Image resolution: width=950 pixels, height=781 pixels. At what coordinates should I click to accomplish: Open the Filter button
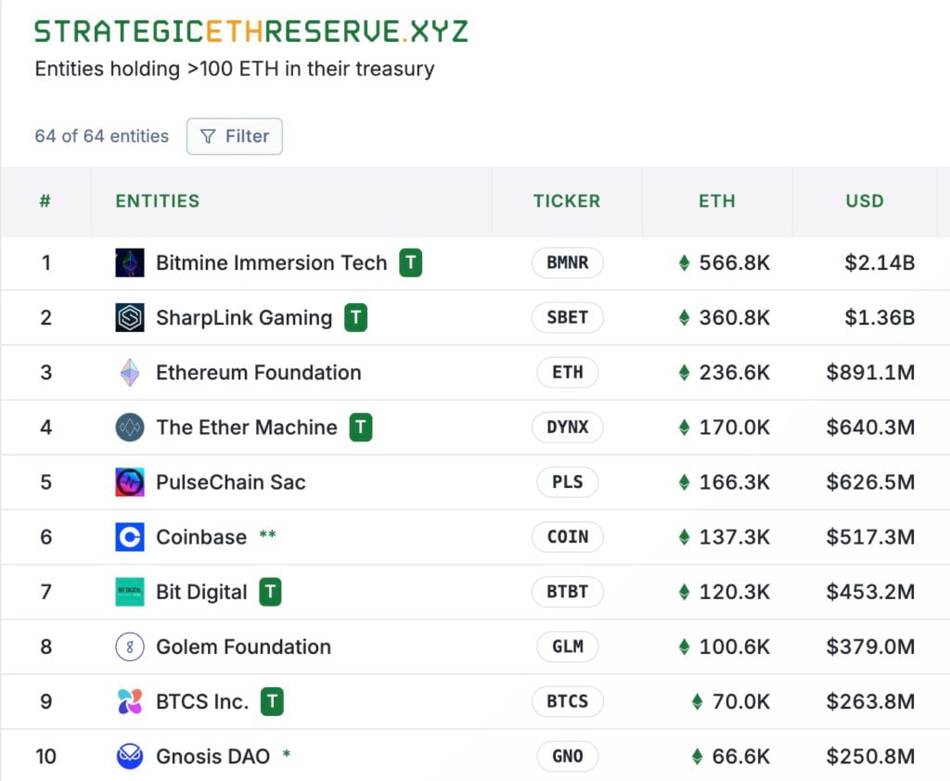click(x=234, y=136)
